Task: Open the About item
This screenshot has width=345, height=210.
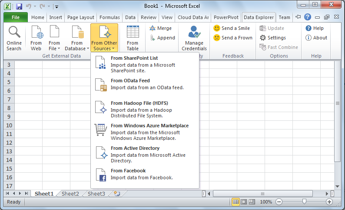Action: click(x=316, y=38)
